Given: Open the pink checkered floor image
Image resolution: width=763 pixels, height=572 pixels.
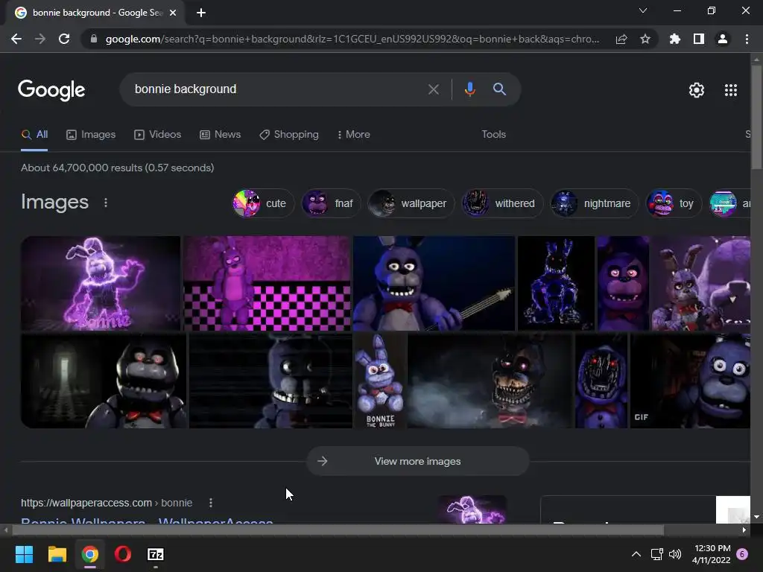Looking at the screenshot, I should coord(267,284).
